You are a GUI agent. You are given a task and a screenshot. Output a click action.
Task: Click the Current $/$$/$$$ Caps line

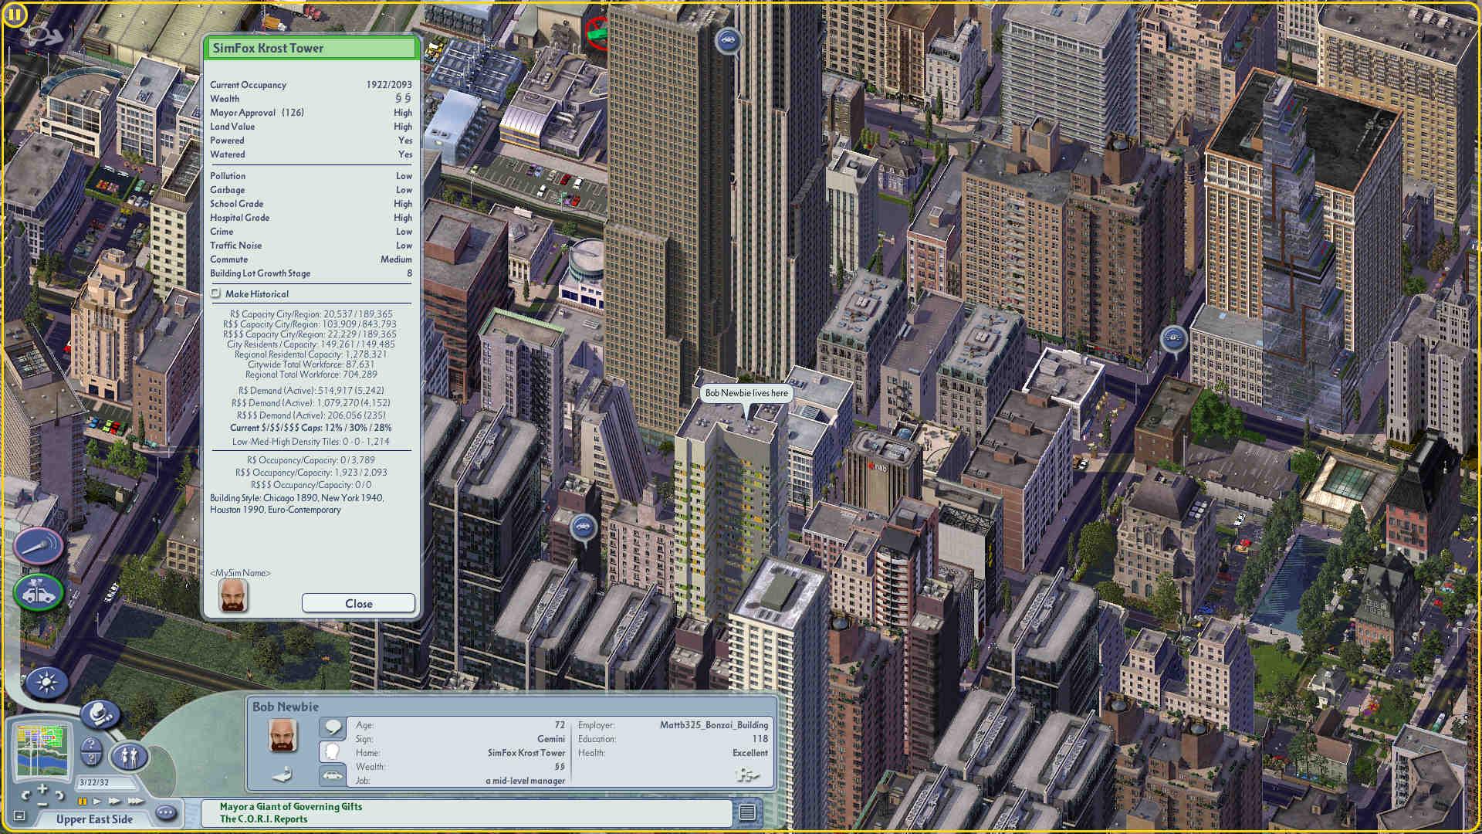311,428
